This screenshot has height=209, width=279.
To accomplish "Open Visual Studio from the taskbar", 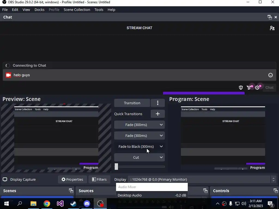I will (60, 204).
